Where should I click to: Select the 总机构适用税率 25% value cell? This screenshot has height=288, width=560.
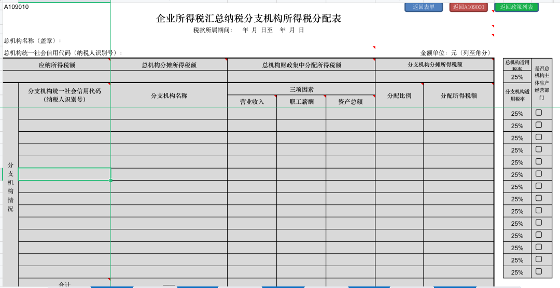point(517,77)
